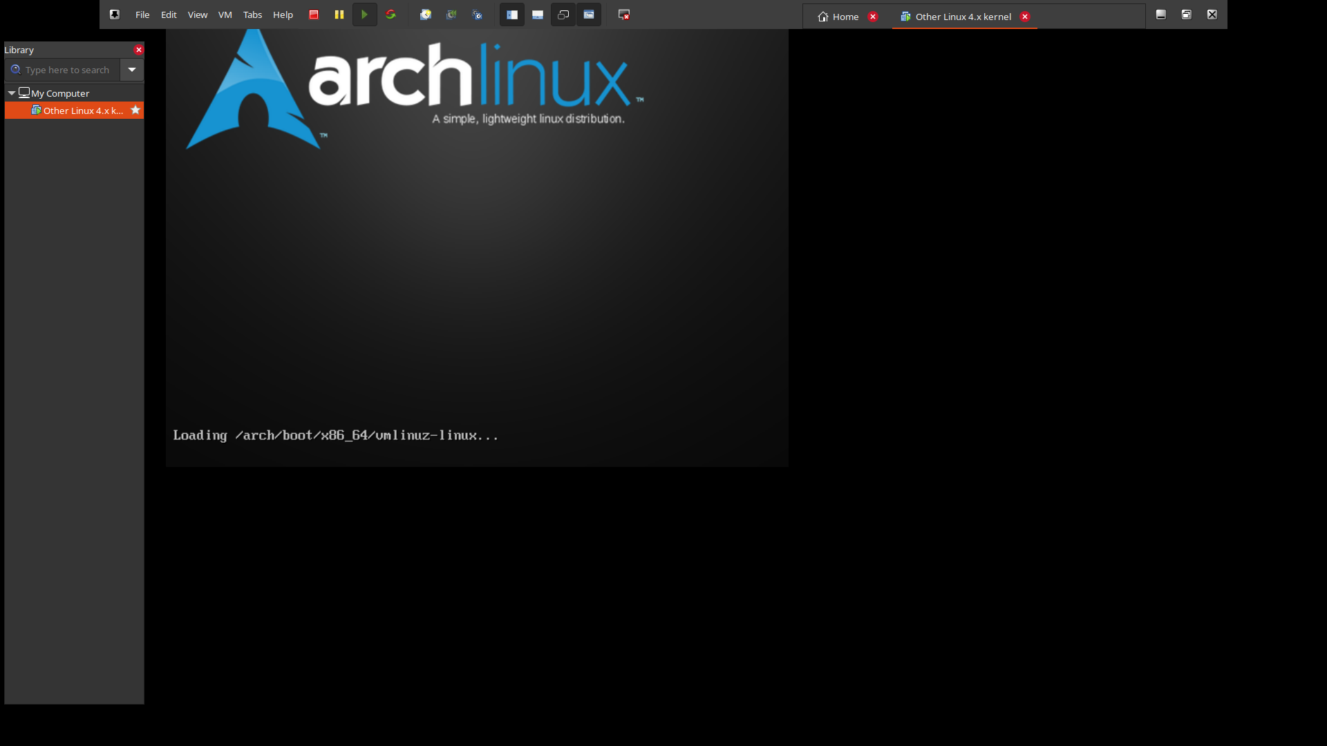Image resolution: width=1327 pixels, height=746 pixels.
Task: Click inside the Arch Linux VM console
Action: point(477,248)
